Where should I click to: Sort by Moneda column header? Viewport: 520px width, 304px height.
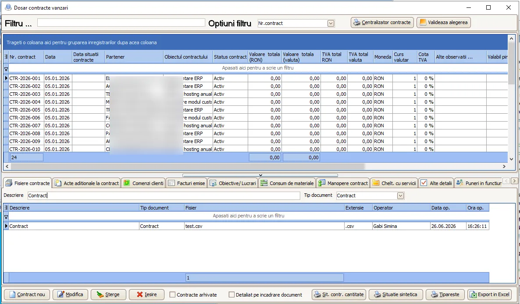pos(383,57)
